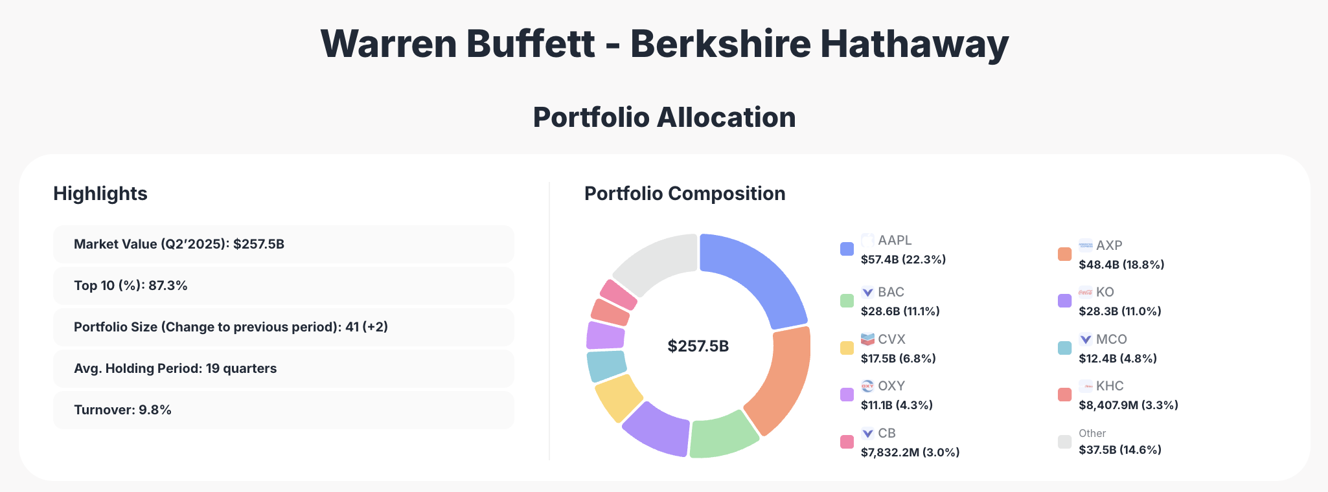Screen dimensions: 1328x492
Task: Click the Portfolio Size highlight row
Action: (x=284, y=327)
